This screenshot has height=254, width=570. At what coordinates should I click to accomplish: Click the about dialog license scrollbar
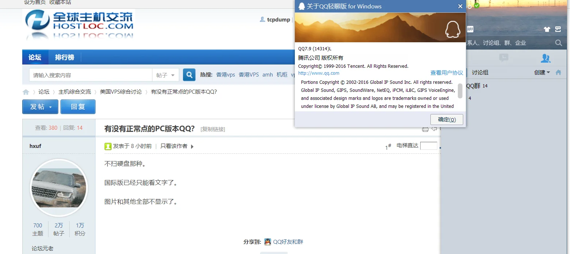(x=460, y=91)
